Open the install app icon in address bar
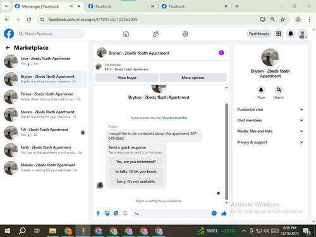 coord(263,20)
